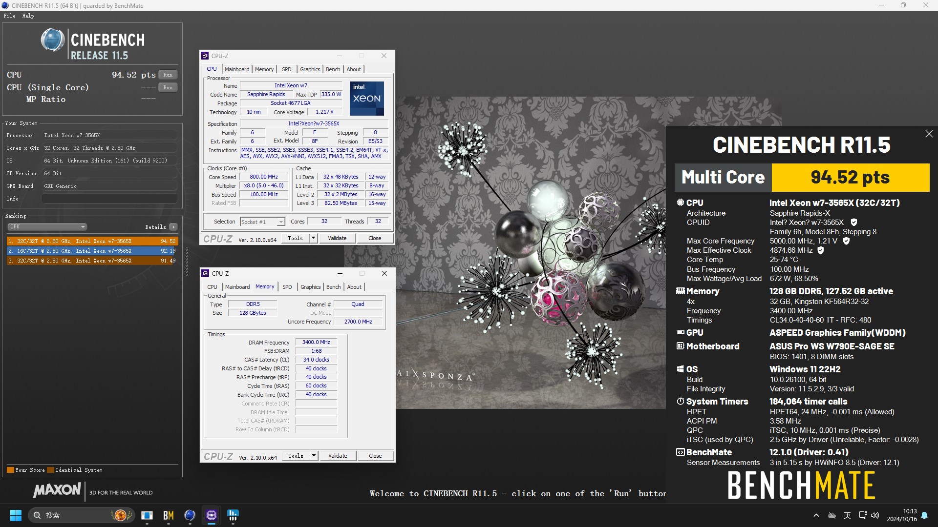
Task: Open Graphics tab in top CPU-Z window
Action: [310, 69]
